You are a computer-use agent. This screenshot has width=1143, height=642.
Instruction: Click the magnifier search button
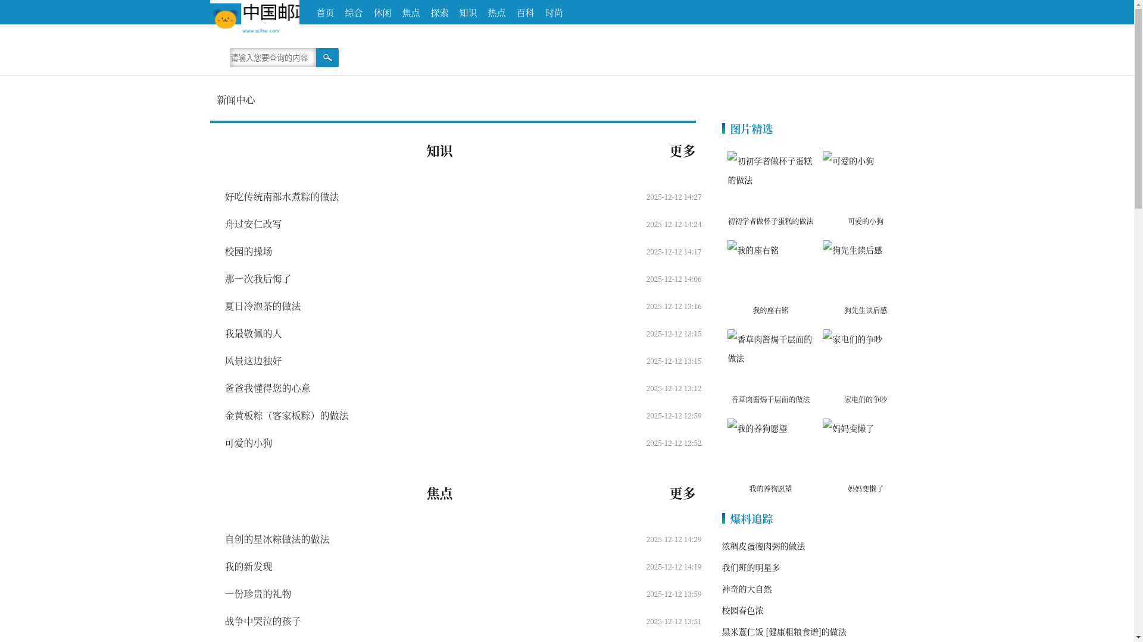coord(327,58)
